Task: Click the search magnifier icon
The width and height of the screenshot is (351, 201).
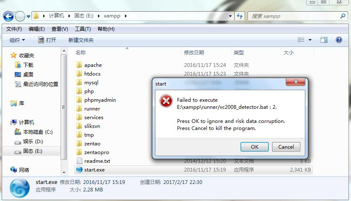Action: coord(343,16)
